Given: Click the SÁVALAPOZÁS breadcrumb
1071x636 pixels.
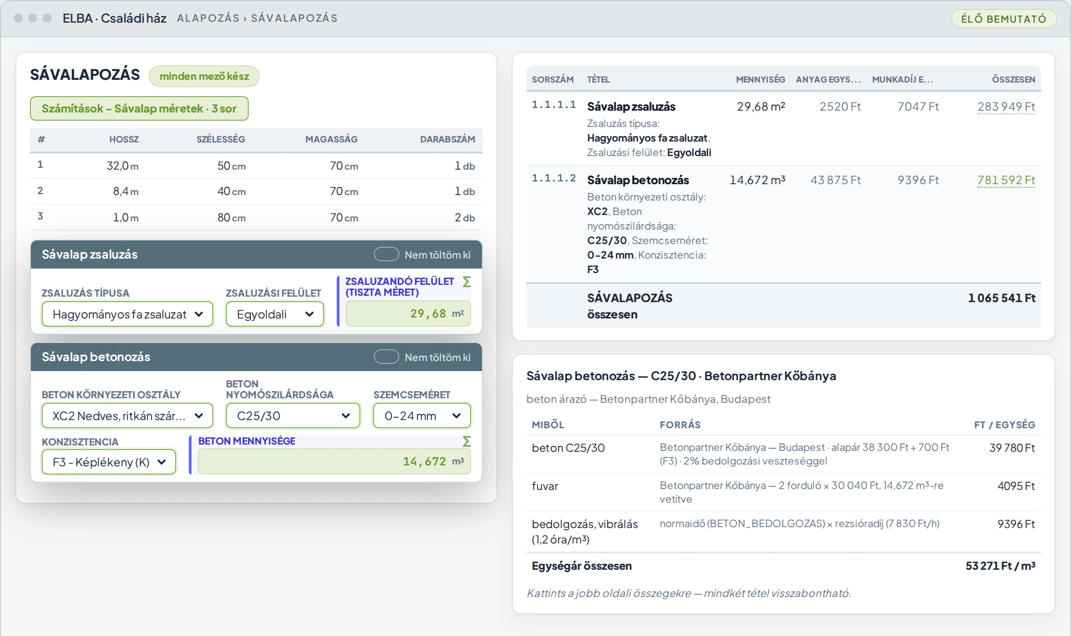Looking at the screenshot, I should pyautogui.click(x=295, y=18).
